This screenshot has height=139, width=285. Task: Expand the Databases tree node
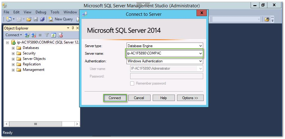click(x=13, y=48)
